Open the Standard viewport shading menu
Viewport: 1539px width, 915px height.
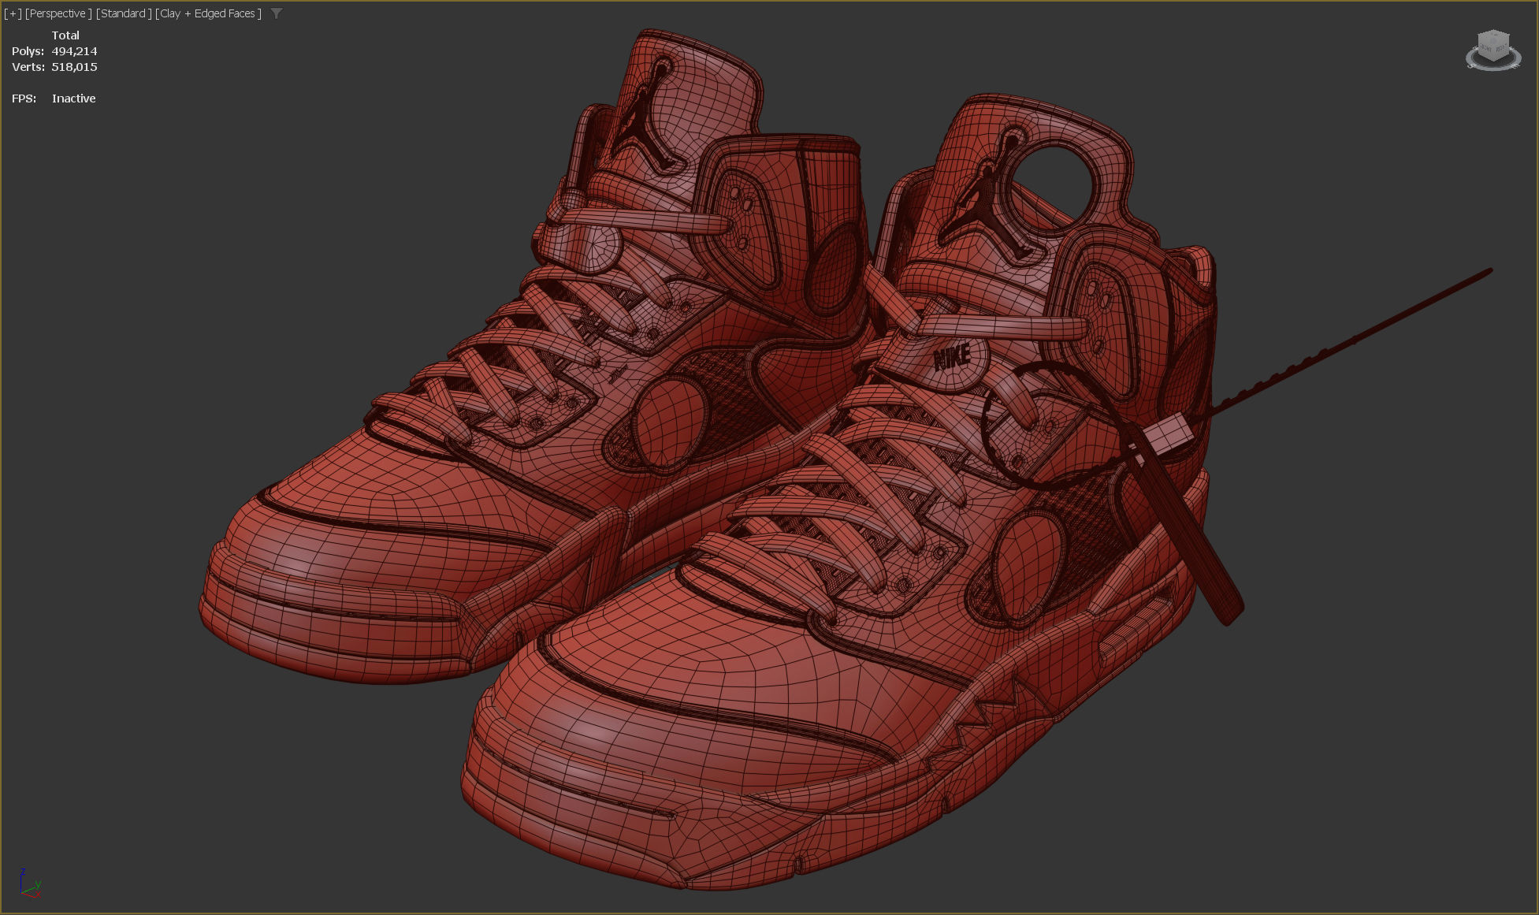(x=124, y=13)
